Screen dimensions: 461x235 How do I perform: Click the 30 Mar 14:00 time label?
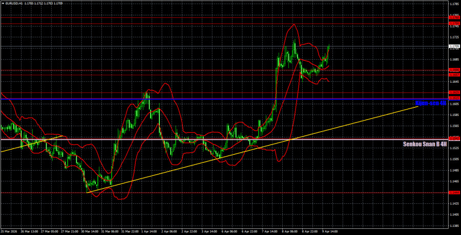[x=90, y=231]
